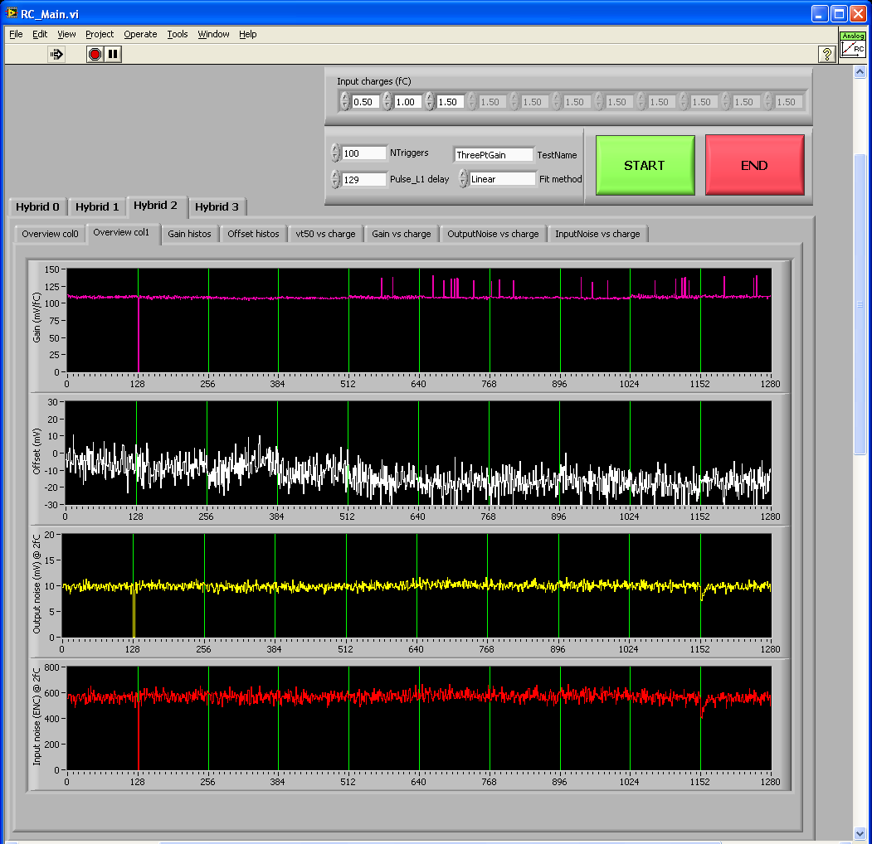Open the Operate menu
The image size is (872, 844).
[x=140, y=34]
